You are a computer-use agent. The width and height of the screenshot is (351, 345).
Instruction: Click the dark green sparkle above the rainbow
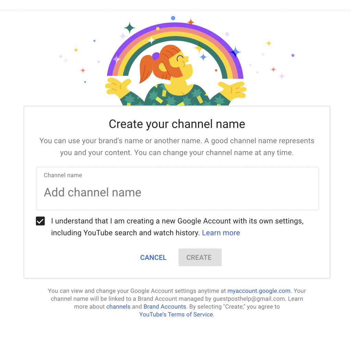[130, 28]
